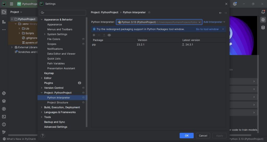Open Advanced Settings page
267x142 pixels.
tap(56, 127)
